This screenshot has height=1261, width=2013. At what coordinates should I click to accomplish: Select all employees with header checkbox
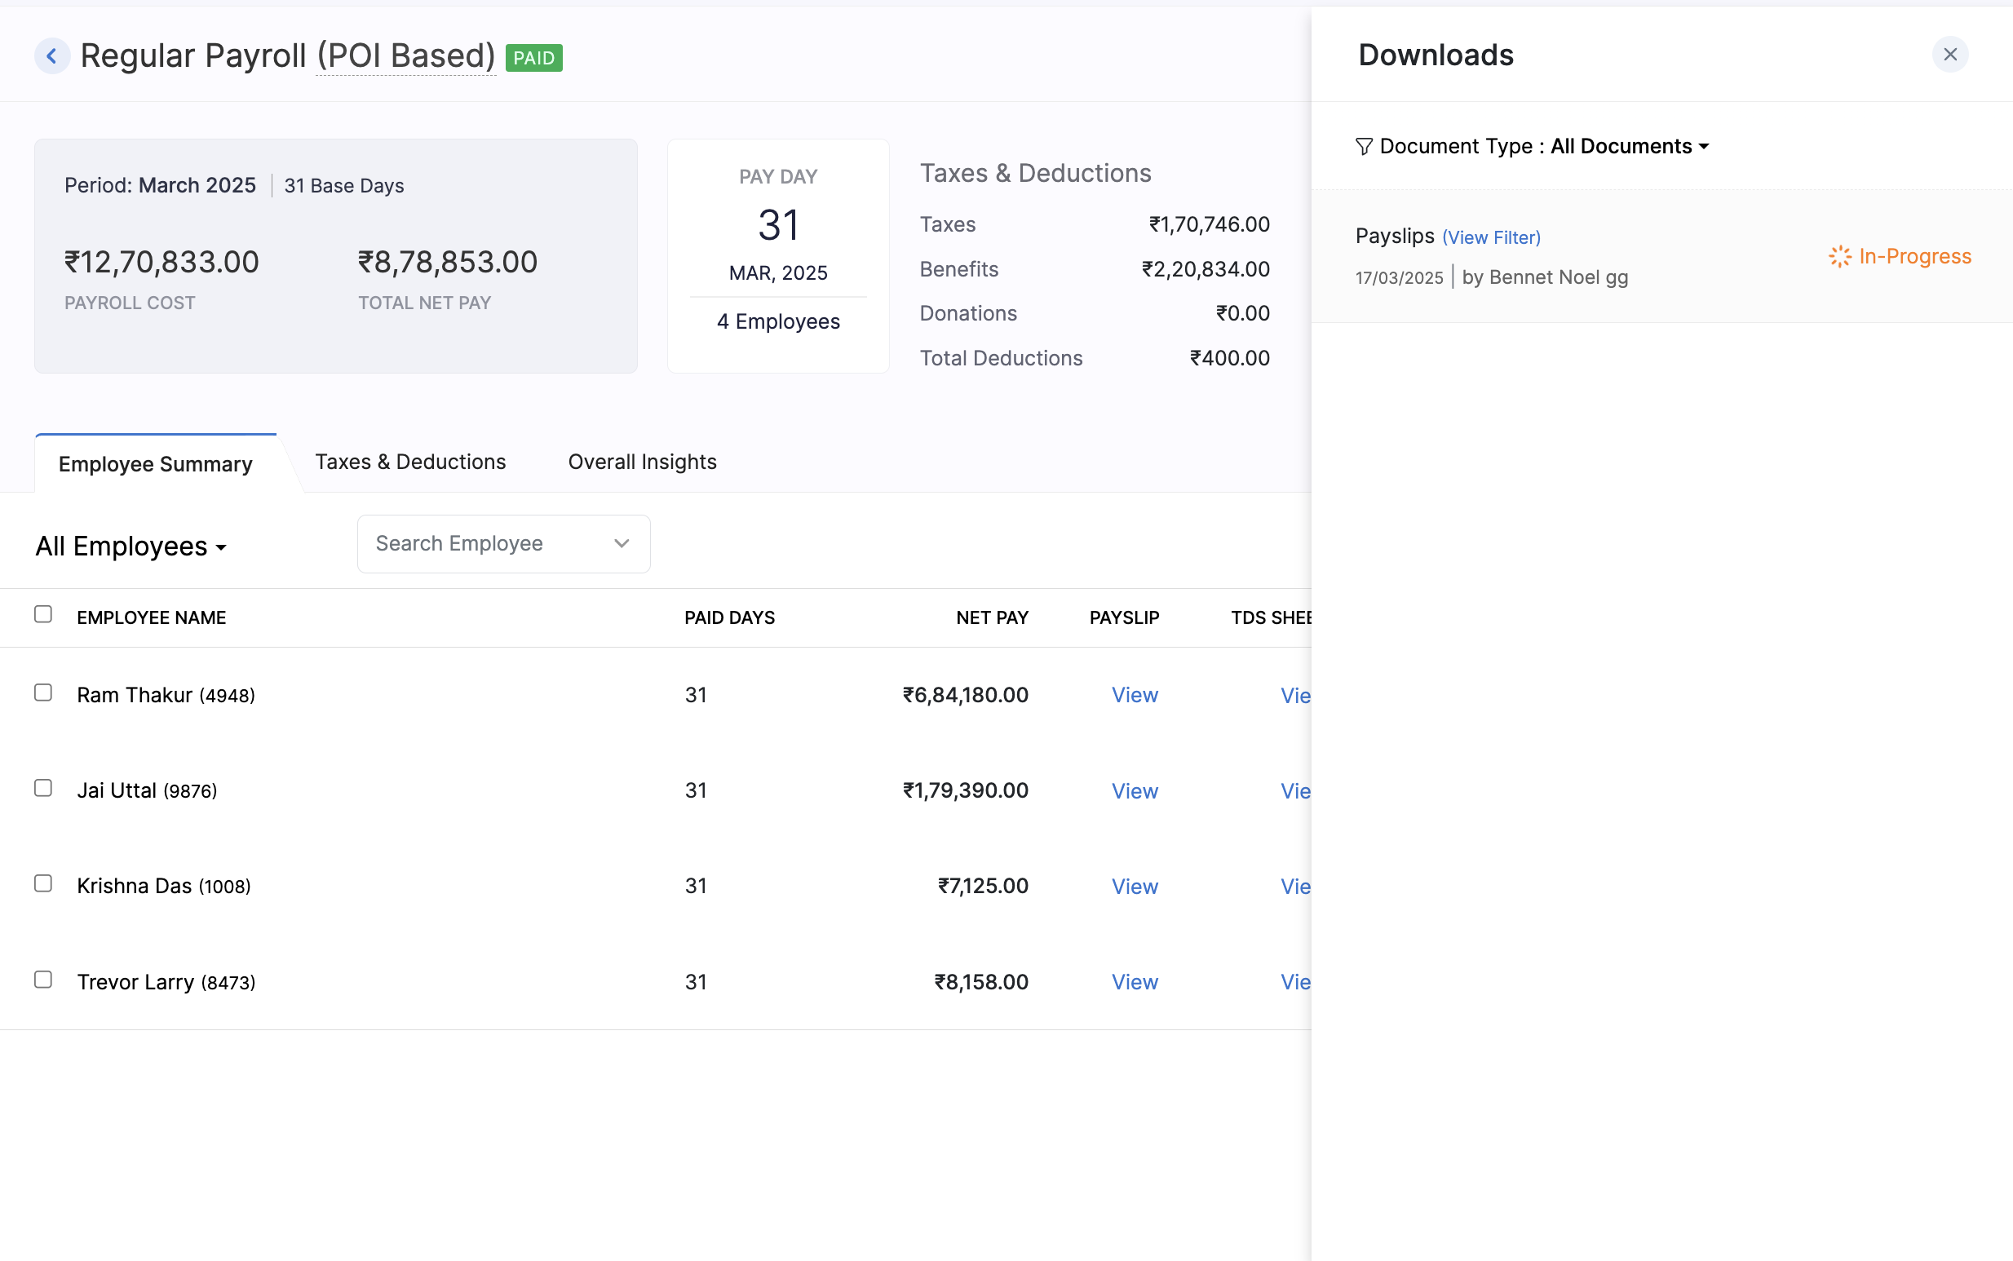click(43, 614)
